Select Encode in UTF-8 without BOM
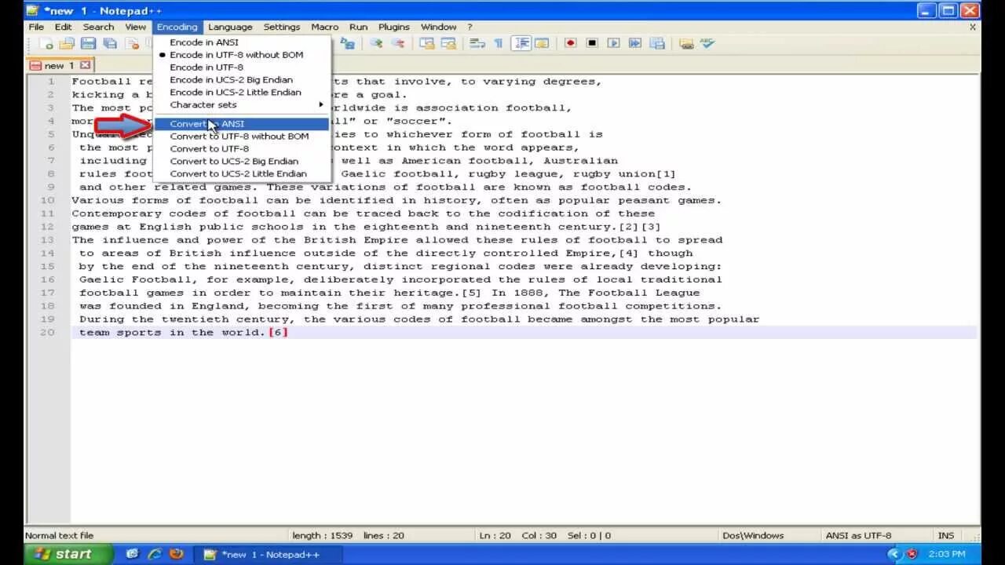This screenshot has height=565, width=1005. (242, 55)
